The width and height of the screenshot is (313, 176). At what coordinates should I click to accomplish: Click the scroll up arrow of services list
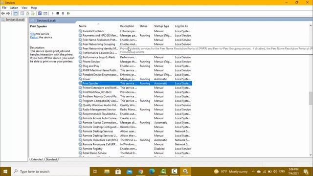[x=311, y=25]
